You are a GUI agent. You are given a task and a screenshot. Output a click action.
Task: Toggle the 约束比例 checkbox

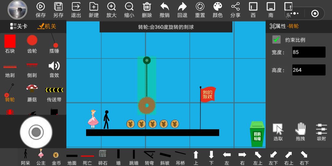tap(276, 40)
